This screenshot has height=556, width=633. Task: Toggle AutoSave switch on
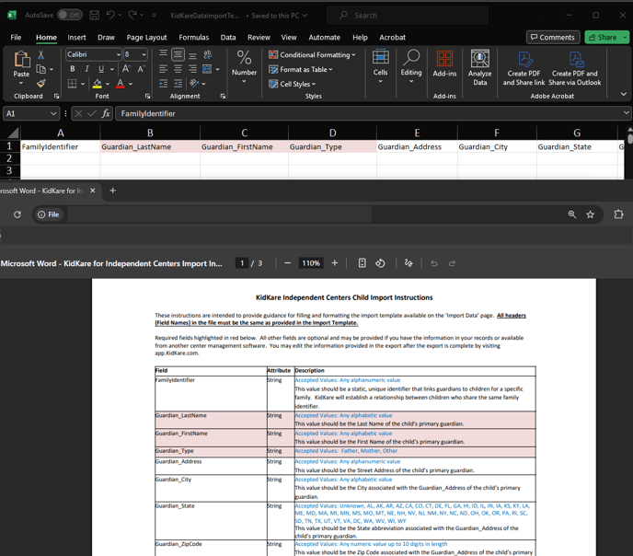coord(70,16)
